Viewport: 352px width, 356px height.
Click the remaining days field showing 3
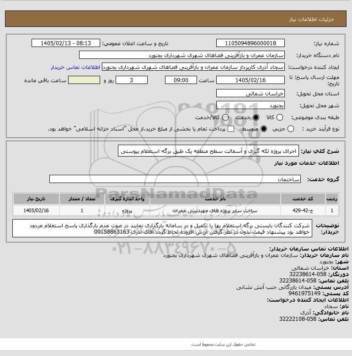click(x=132, y=80)
